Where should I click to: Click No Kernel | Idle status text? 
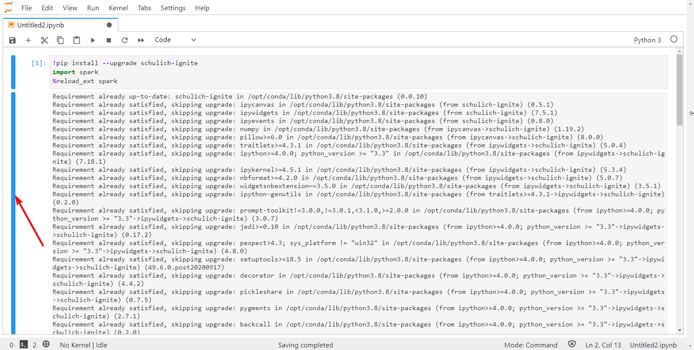point(84,345)
